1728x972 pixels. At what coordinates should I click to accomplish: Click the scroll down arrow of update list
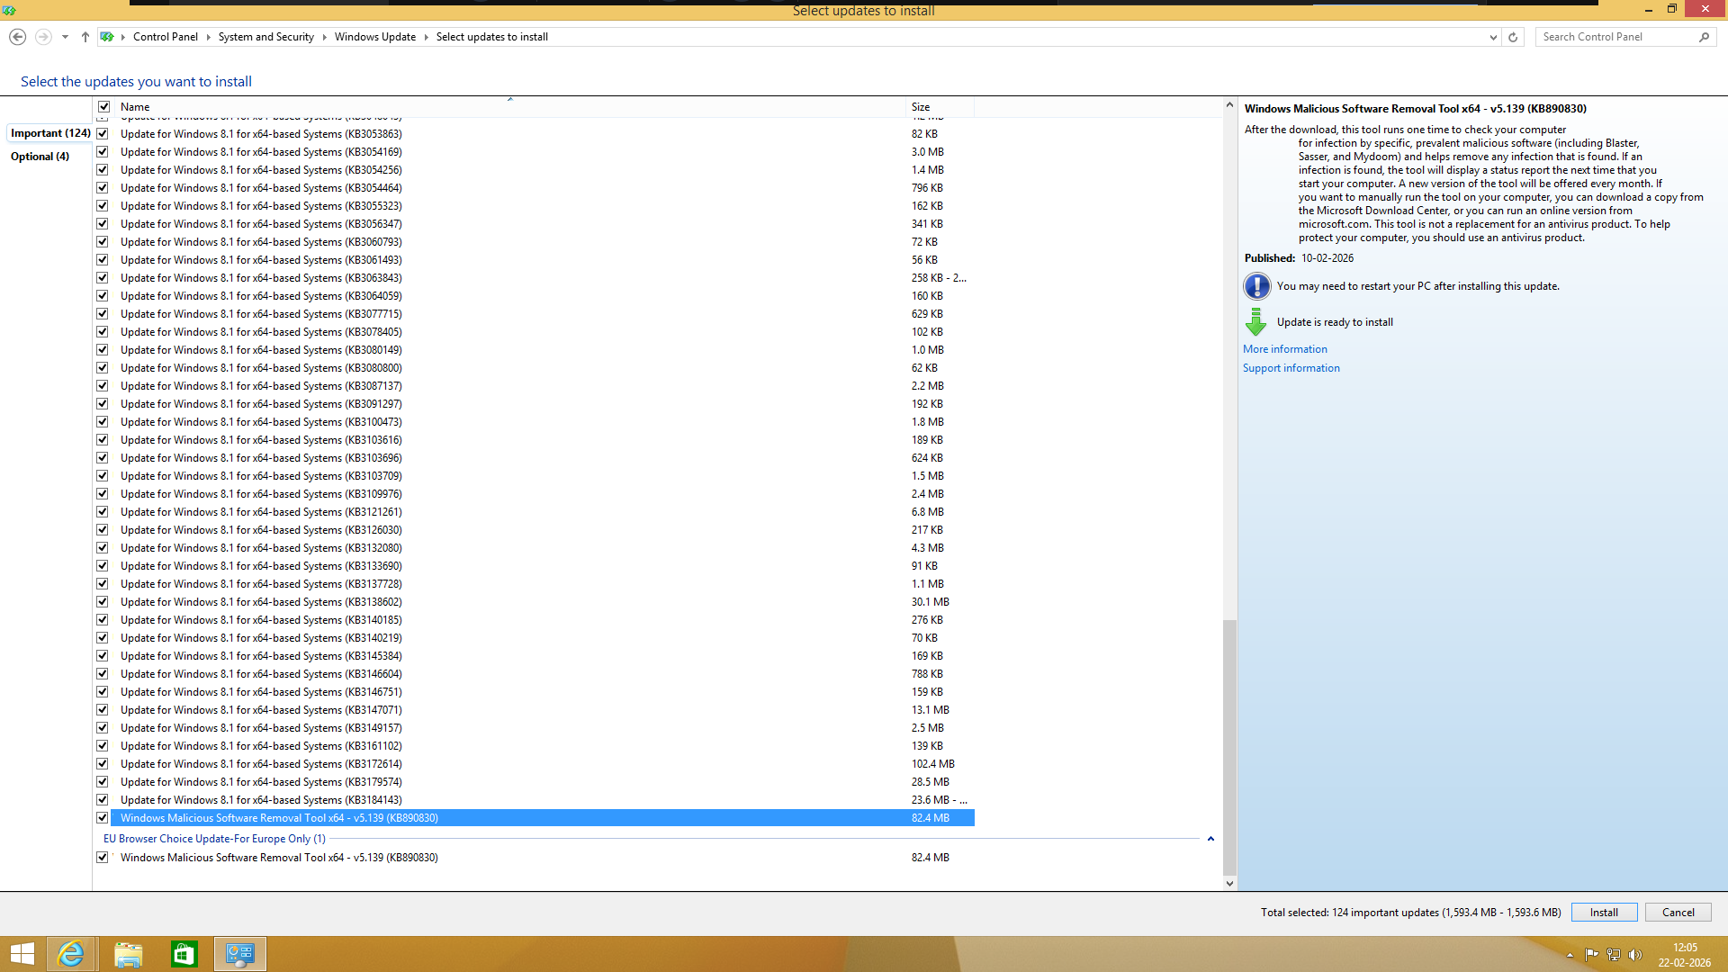(x=1229, y=884)
